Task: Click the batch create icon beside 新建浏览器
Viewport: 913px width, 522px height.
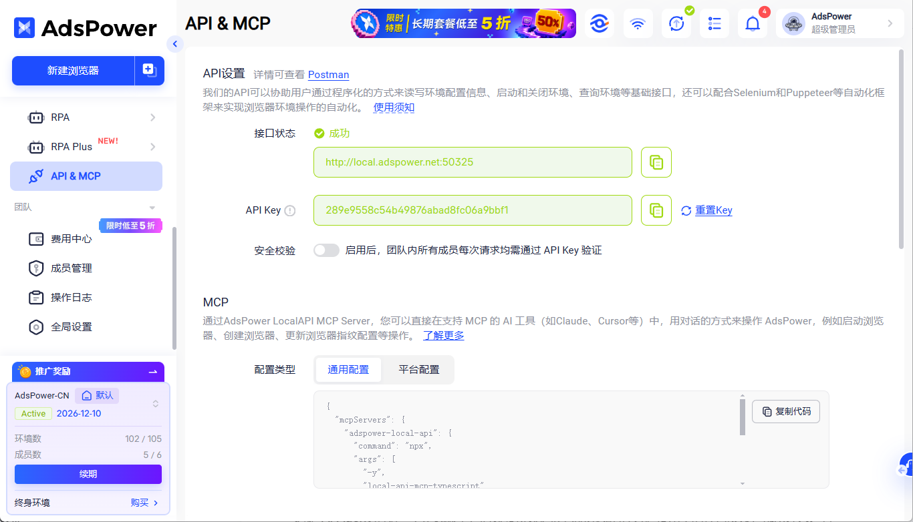Action: [x=150, y=71]
